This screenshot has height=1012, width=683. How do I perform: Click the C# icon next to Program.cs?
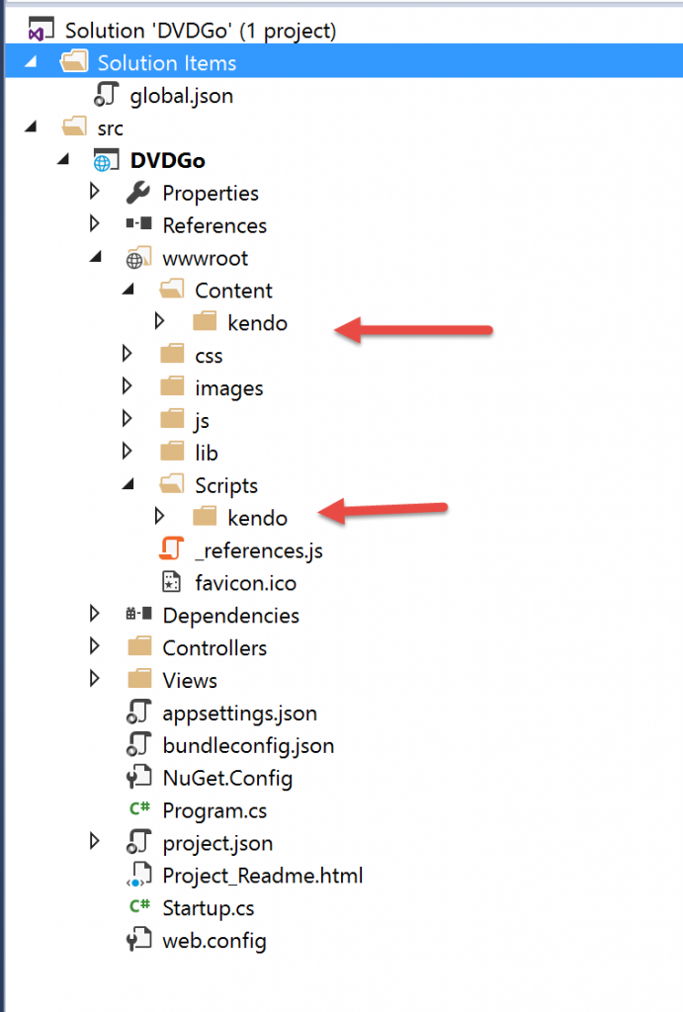tap(139, 808)
